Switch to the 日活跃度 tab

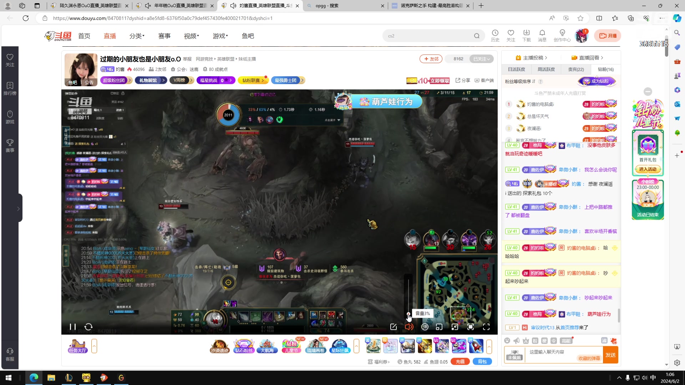[x=516, y=69]
